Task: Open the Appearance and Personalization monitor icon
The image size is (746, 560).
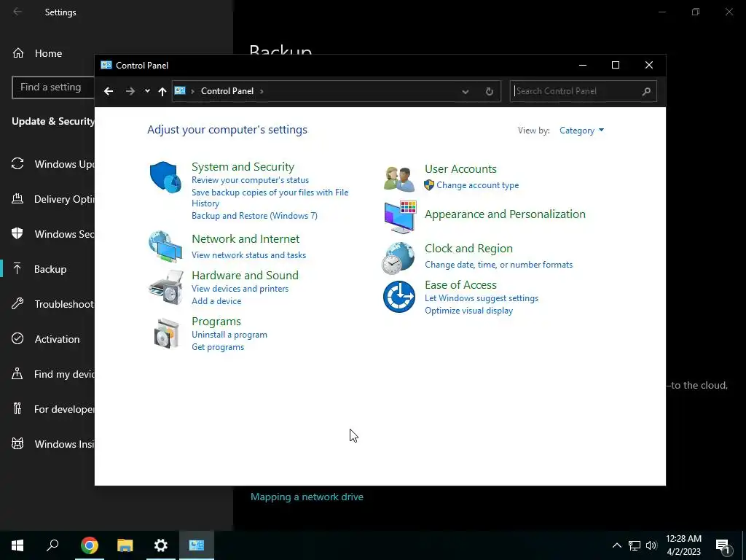Action: pyautogui.click(x=400, y=217)
